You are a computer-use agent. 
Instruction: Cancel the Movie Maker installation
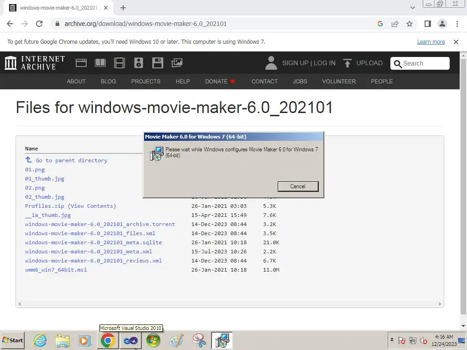[298, 186]
